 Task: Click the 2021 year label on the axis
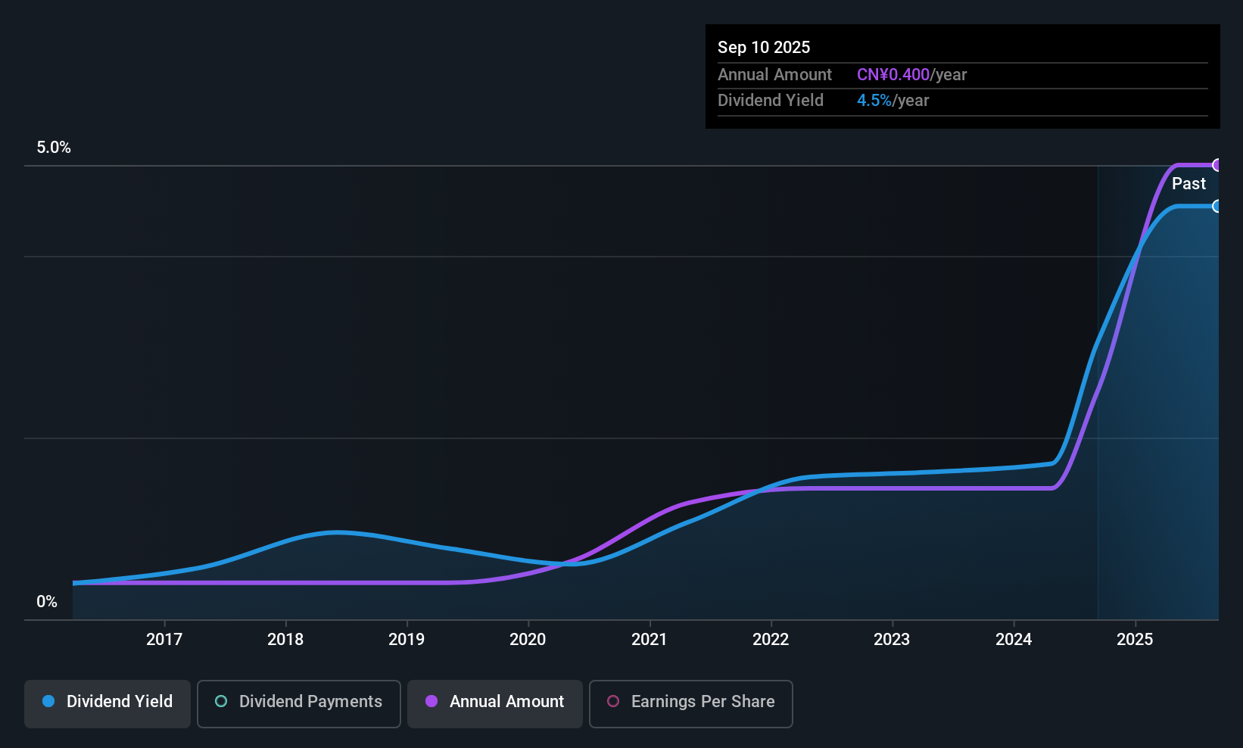649,639
